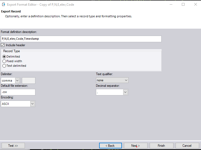The image size is (201, 150).
Task: Select the Text delimited record type
Action: pyautogui.click(x=4, y=66)
